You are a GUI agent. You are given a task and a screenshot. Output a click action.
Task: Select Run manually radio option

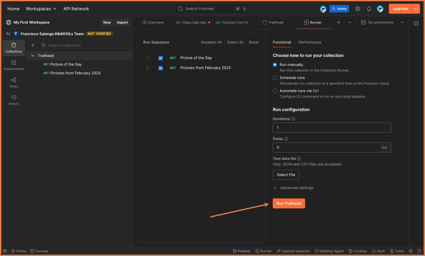coord(275,65)
